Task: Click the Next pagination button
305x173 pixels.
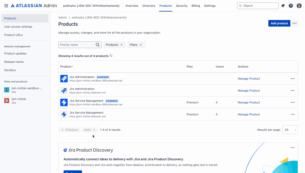Action: (90, 130)
